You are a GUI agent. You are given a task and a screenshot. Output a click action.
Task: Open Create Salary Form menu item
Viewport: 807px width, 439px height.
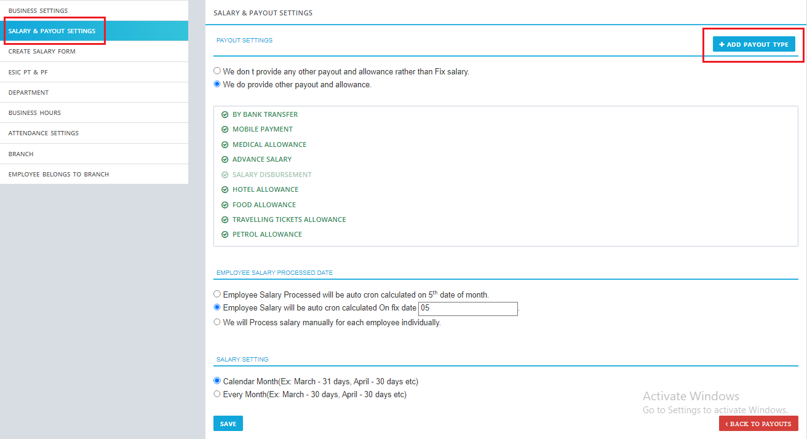pos(94,52)
